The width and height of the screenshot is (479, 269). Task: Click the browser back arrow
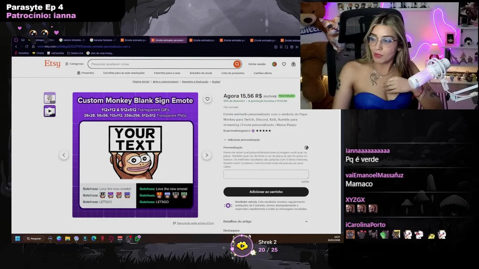pos(16,47)
